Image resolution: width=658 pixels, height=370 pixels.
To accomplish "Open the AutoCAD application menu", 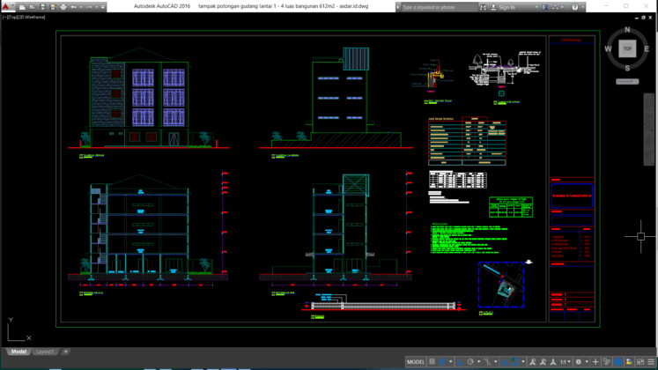I will [7, 6].
